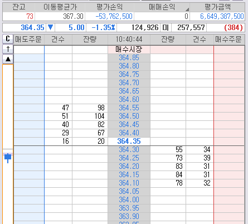The height and width of the screenshot is (224, 248).
Task: Click price 364.45 in the ladder
Action: 129,125
